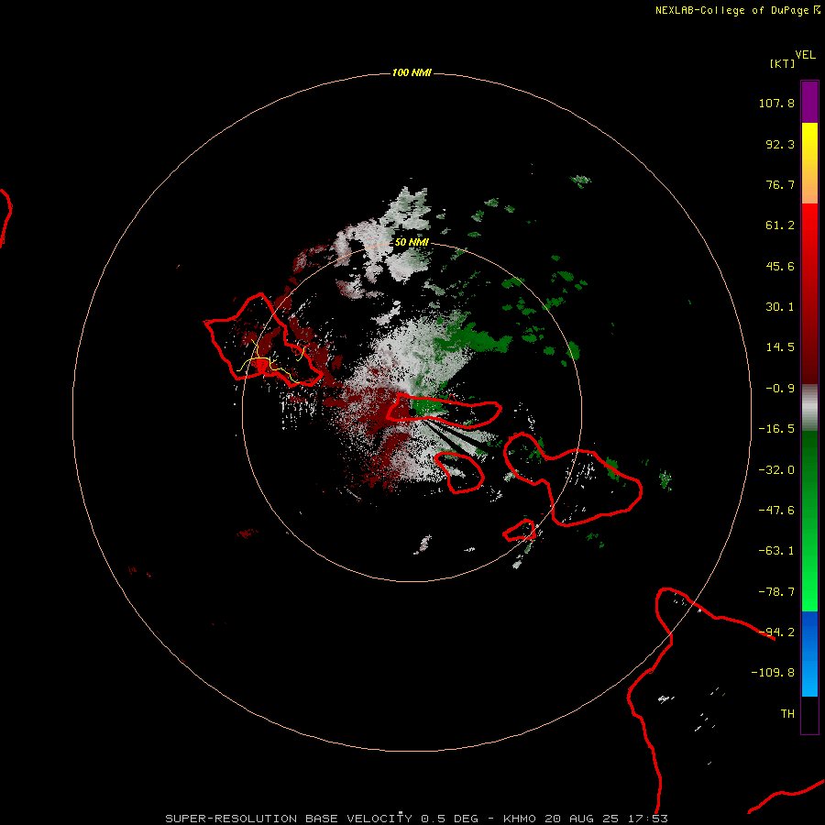Click the KHMO radar site identifier
This screenshot has height=825, width=825.
click(520, 819)
